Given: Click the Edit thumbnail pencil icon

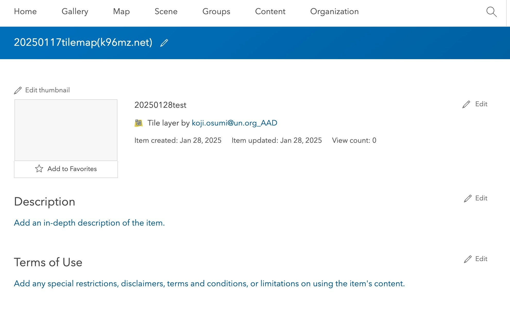Looking at the screenshot, I should (x=18, y=90).
